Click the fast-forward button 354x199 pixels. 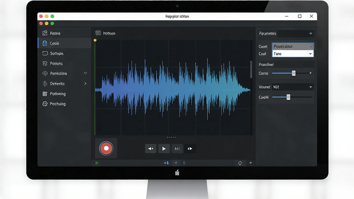click(190, 149)
